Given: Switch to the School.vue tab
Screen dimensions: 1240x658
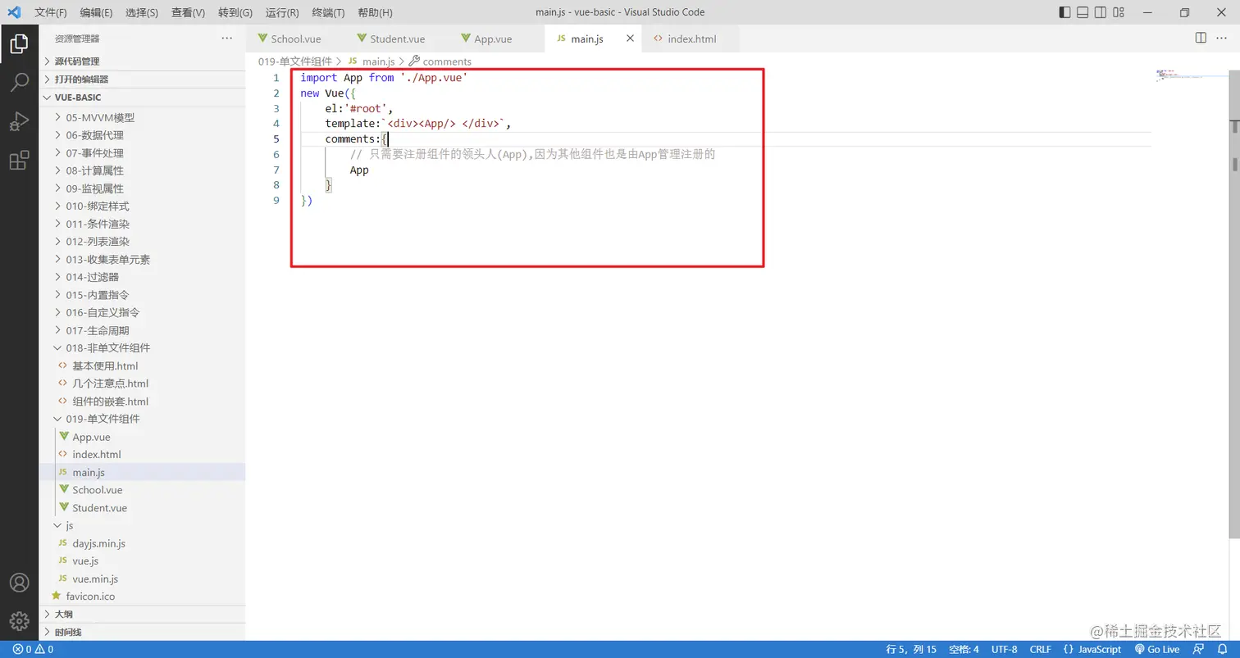Looking at the screenshot, I should coord(295,39).
